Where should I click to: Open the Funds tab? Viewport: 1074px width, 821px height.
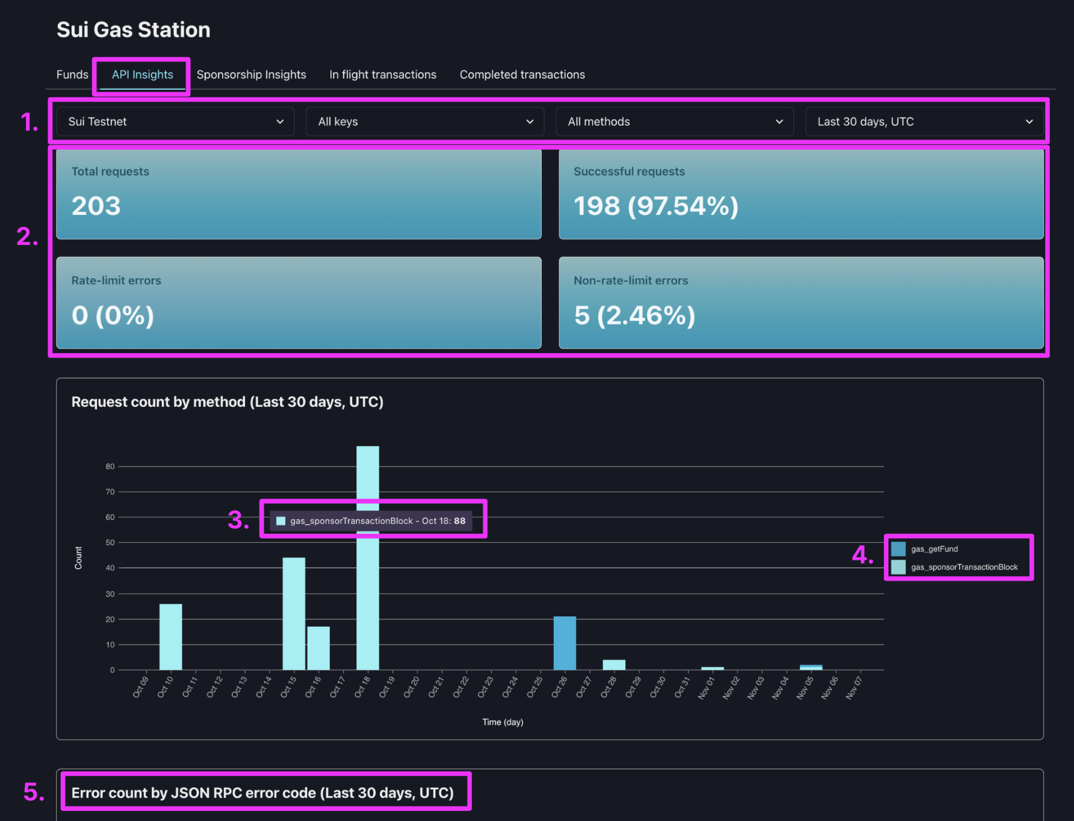[72, 75]
